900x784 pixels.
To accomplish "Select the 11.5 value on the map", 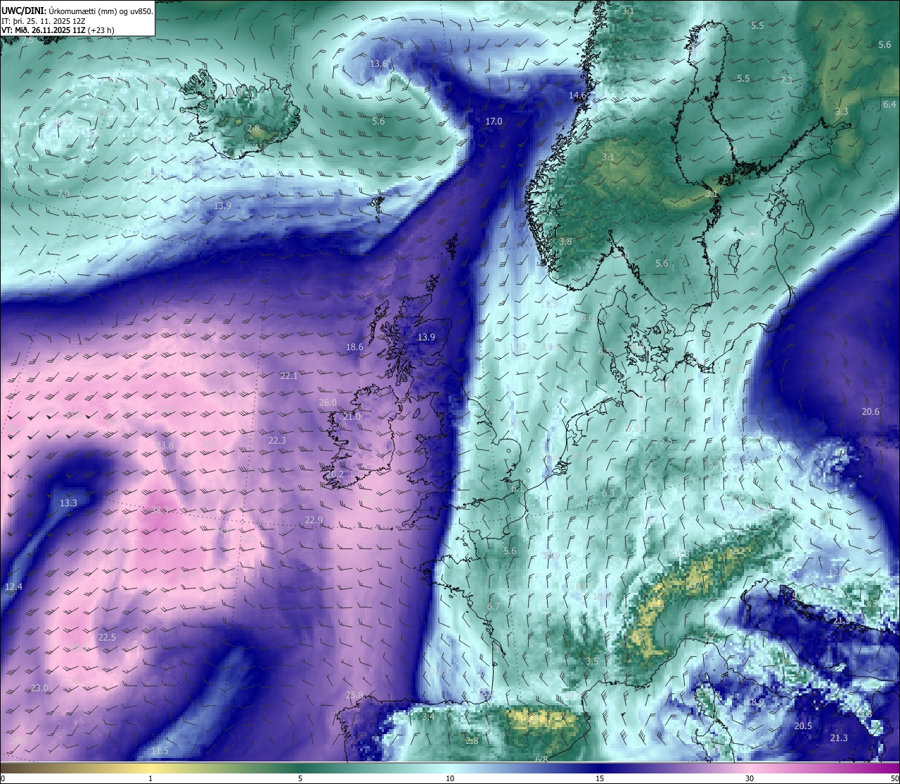I will tap(160, 751).
